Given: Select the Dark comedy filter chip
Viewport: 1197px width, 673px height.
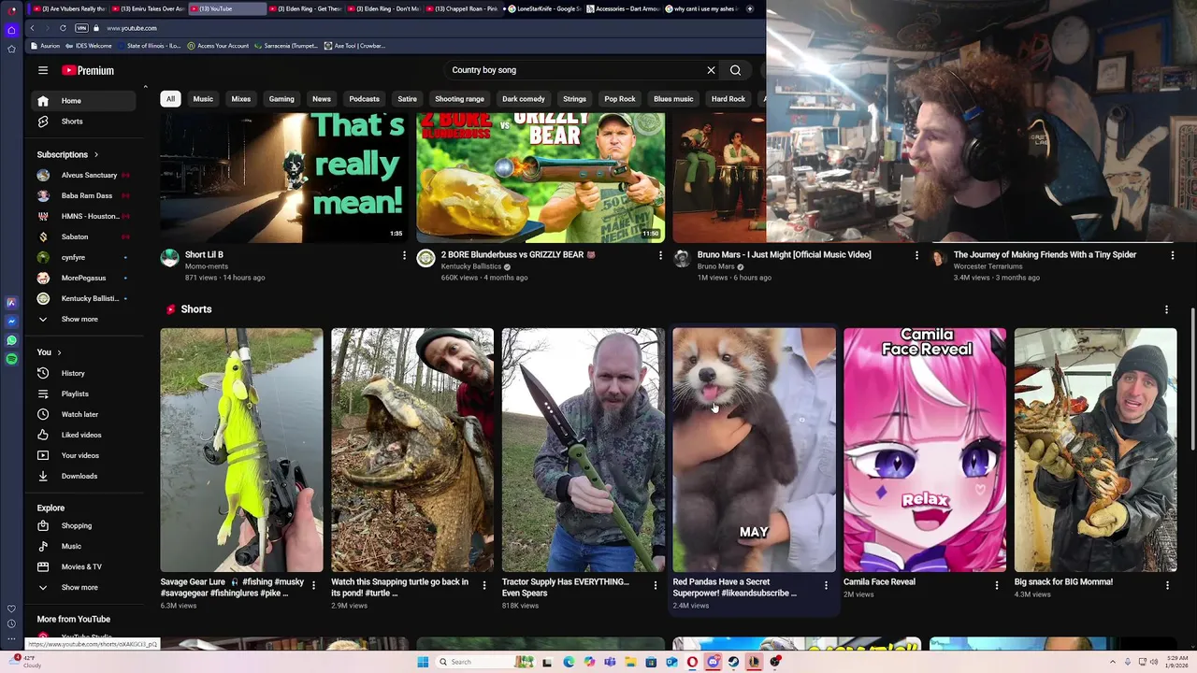Looking at the screenshot, I should 524,99.
